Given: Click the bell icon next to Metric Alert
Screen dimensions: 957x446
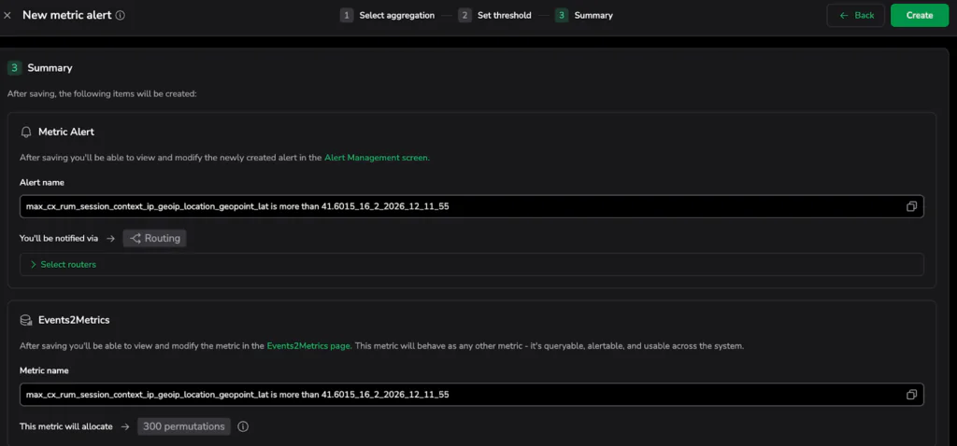Looking at the screenshot, I should (x=26, y=132).
